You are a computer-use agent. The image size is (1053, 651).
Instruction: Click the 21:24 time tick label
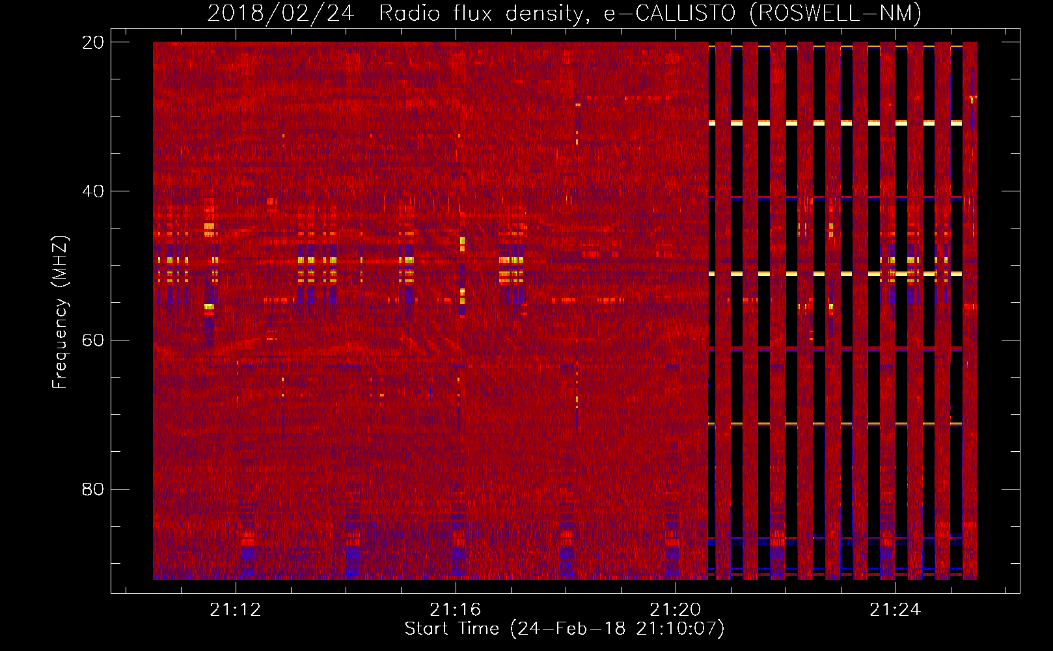[x=896, y=609]
